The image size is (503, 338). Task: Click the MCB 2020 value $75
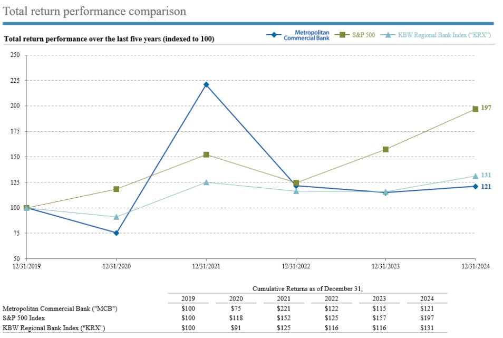pos(236,308)
